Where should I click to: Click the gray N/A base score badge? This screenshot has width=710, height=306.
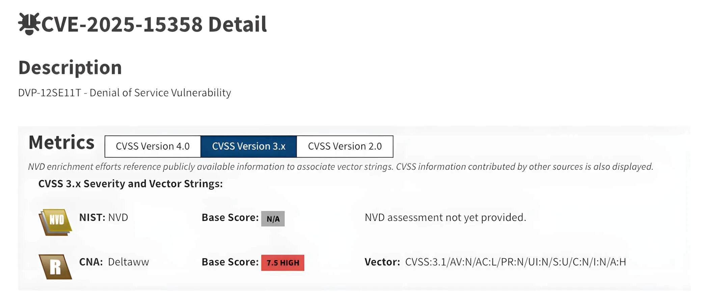[x=273, y=219]
